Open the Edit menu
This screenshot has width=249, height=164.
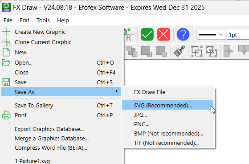click(x=24, y=20)
